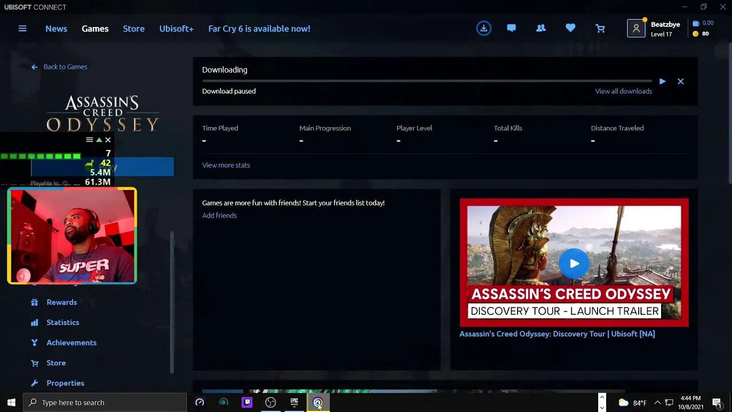Click the webcam overlay thumbnail
732x412 pixels.
pyautogui.click(x=72, y=236)
